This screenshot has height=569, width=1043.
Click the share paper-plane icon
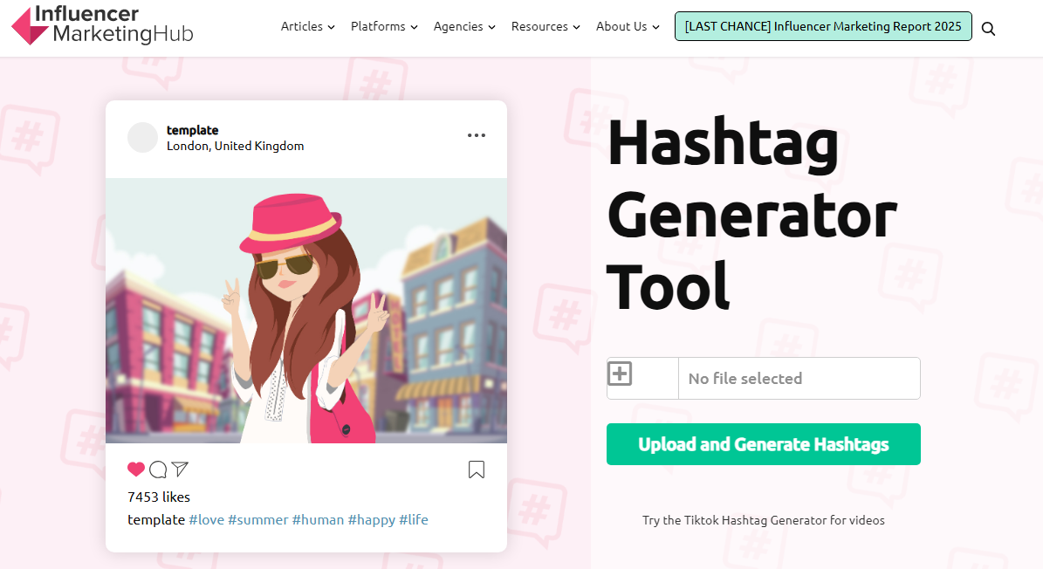click(x=180, y=470)
